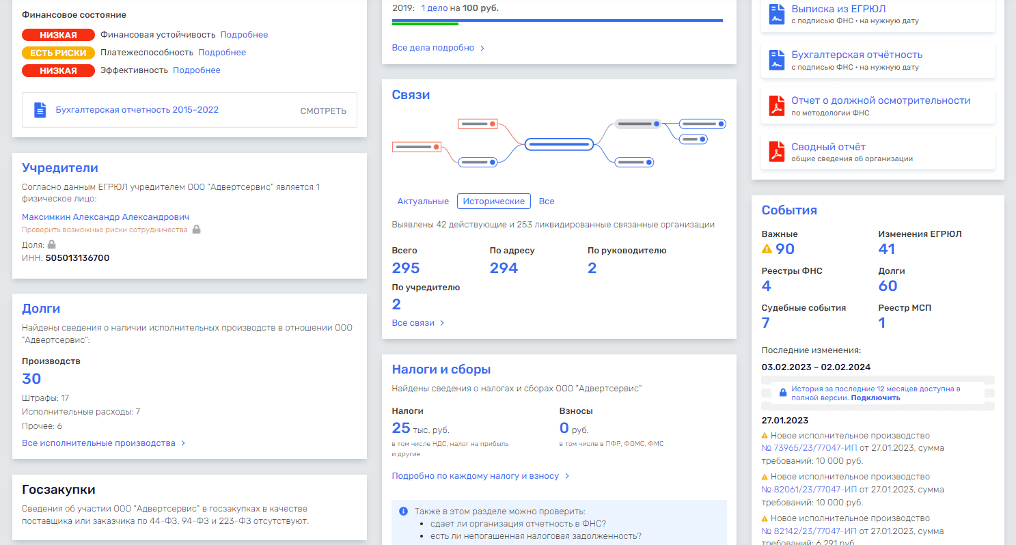The image size is (1016, 545).
Task: Click the Реестр МСП count 1
Action: pyautogui.click(x=882, y=323)
